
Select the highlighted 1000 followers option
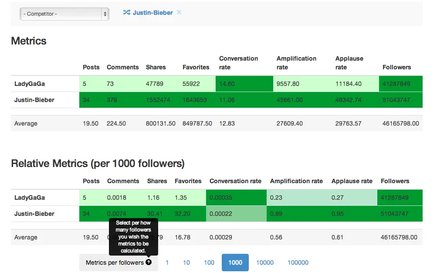(235, 263)
